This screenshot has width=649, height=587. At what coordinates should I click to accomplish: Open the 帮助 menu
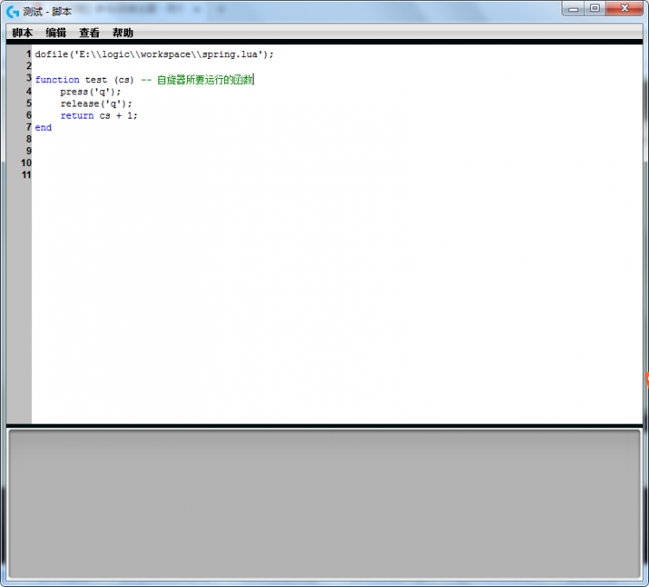click(x=123, y=33)
